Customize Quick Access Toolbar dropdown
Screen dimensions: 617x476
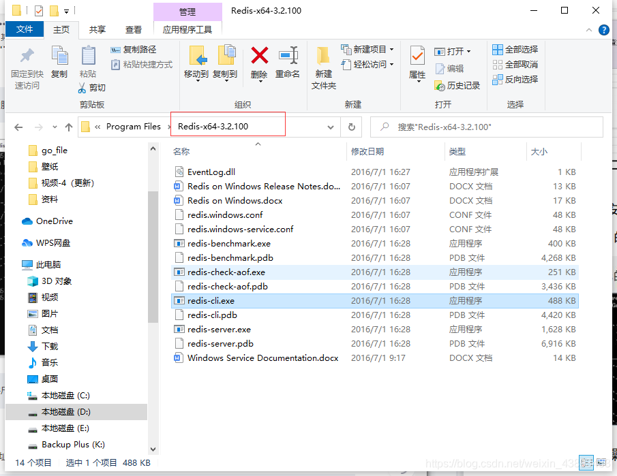[x=67, y=12]
